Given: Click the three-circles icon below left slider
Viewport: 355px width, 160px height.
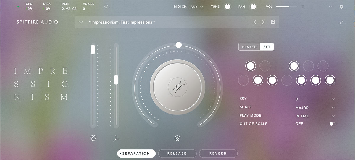Looking at the screenshot, I should (x=93, y=138).
